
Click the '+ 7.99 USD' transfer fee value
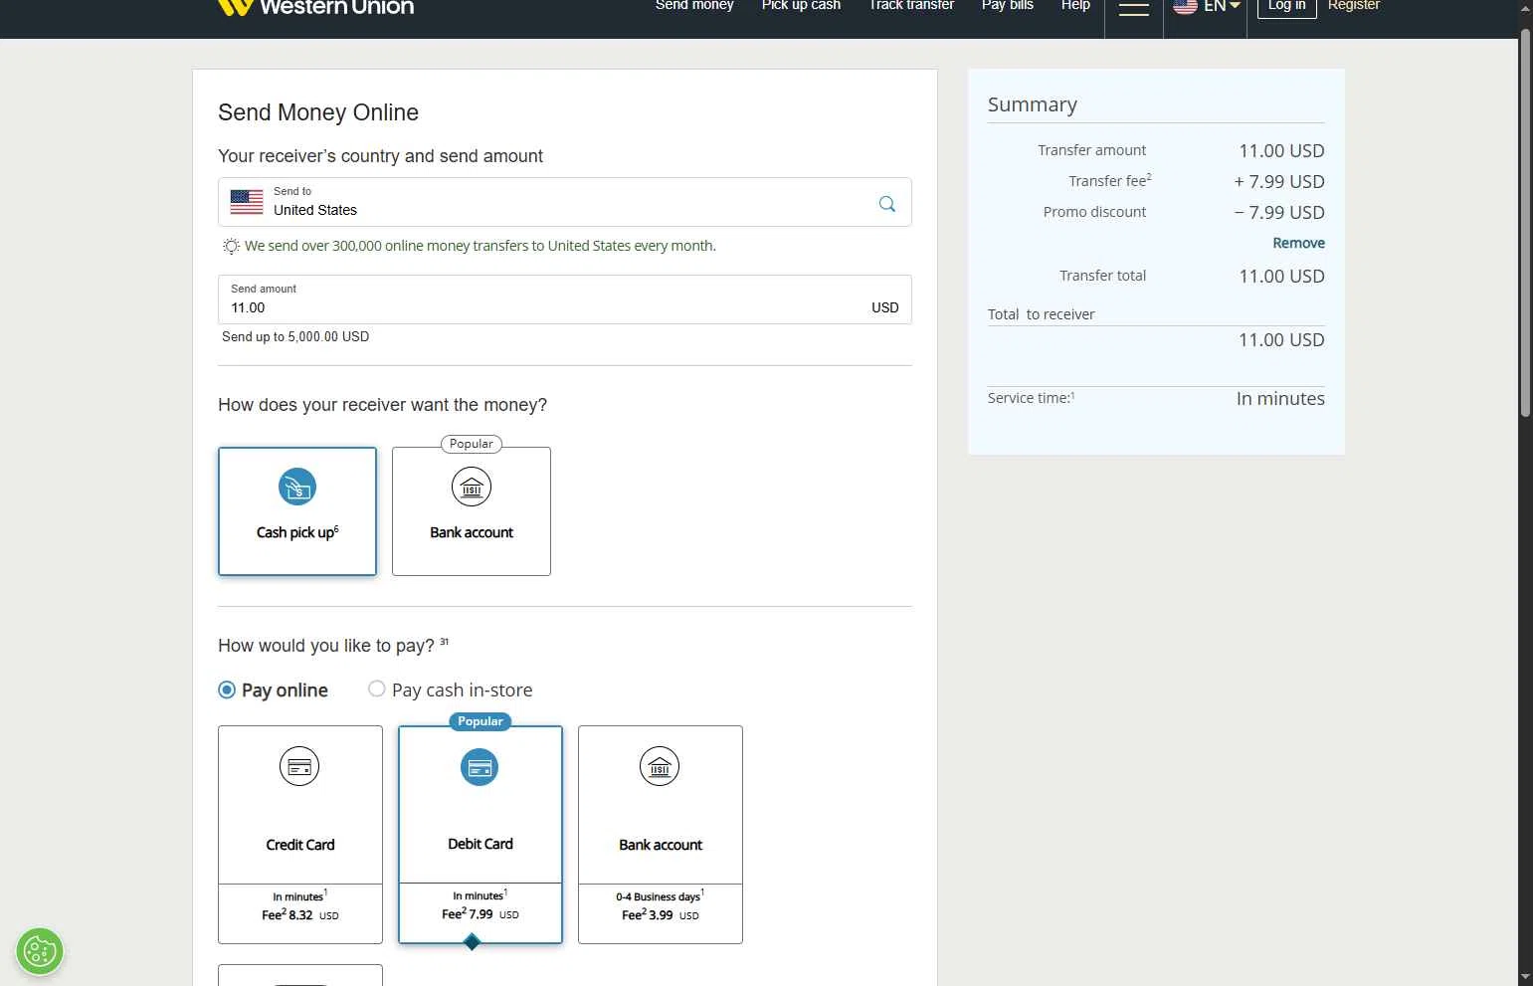[1279, 182]
